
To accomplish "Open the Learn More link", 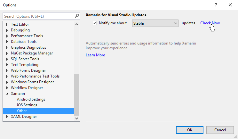I will [95, 55].
